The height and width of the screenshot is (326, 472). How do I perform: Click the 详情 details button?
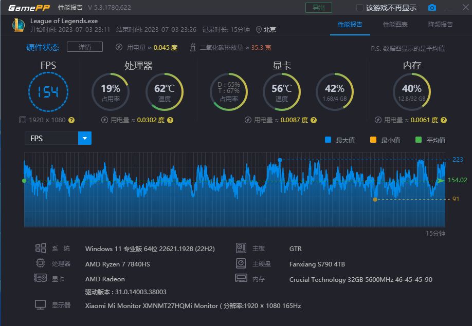click(85, 47)
